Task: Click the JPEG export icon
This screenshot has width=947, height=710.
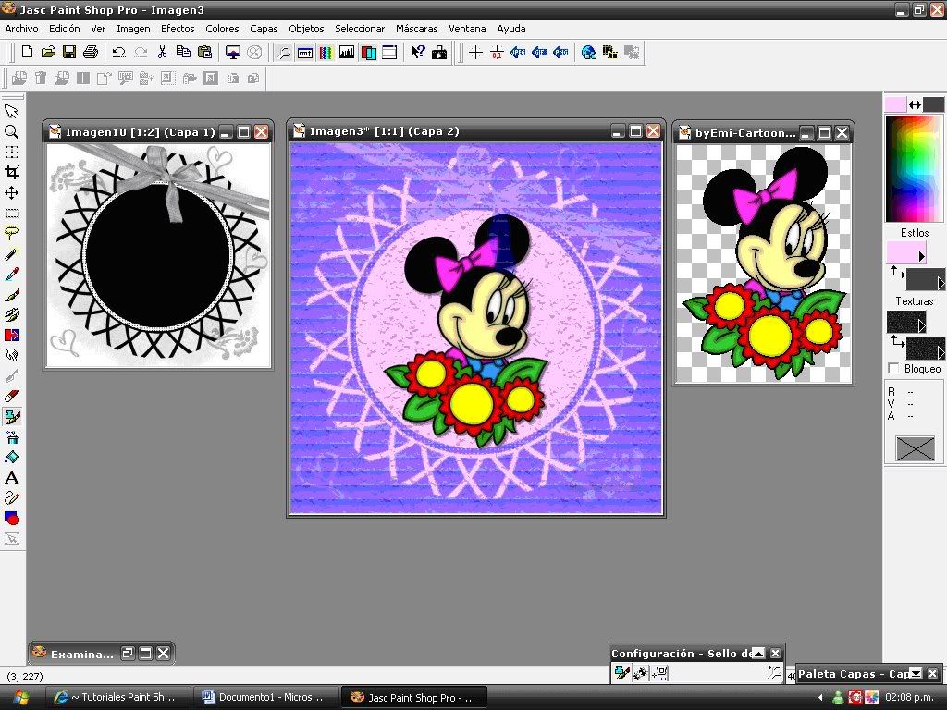Action: pyautogui.click(x=518, y=53)
